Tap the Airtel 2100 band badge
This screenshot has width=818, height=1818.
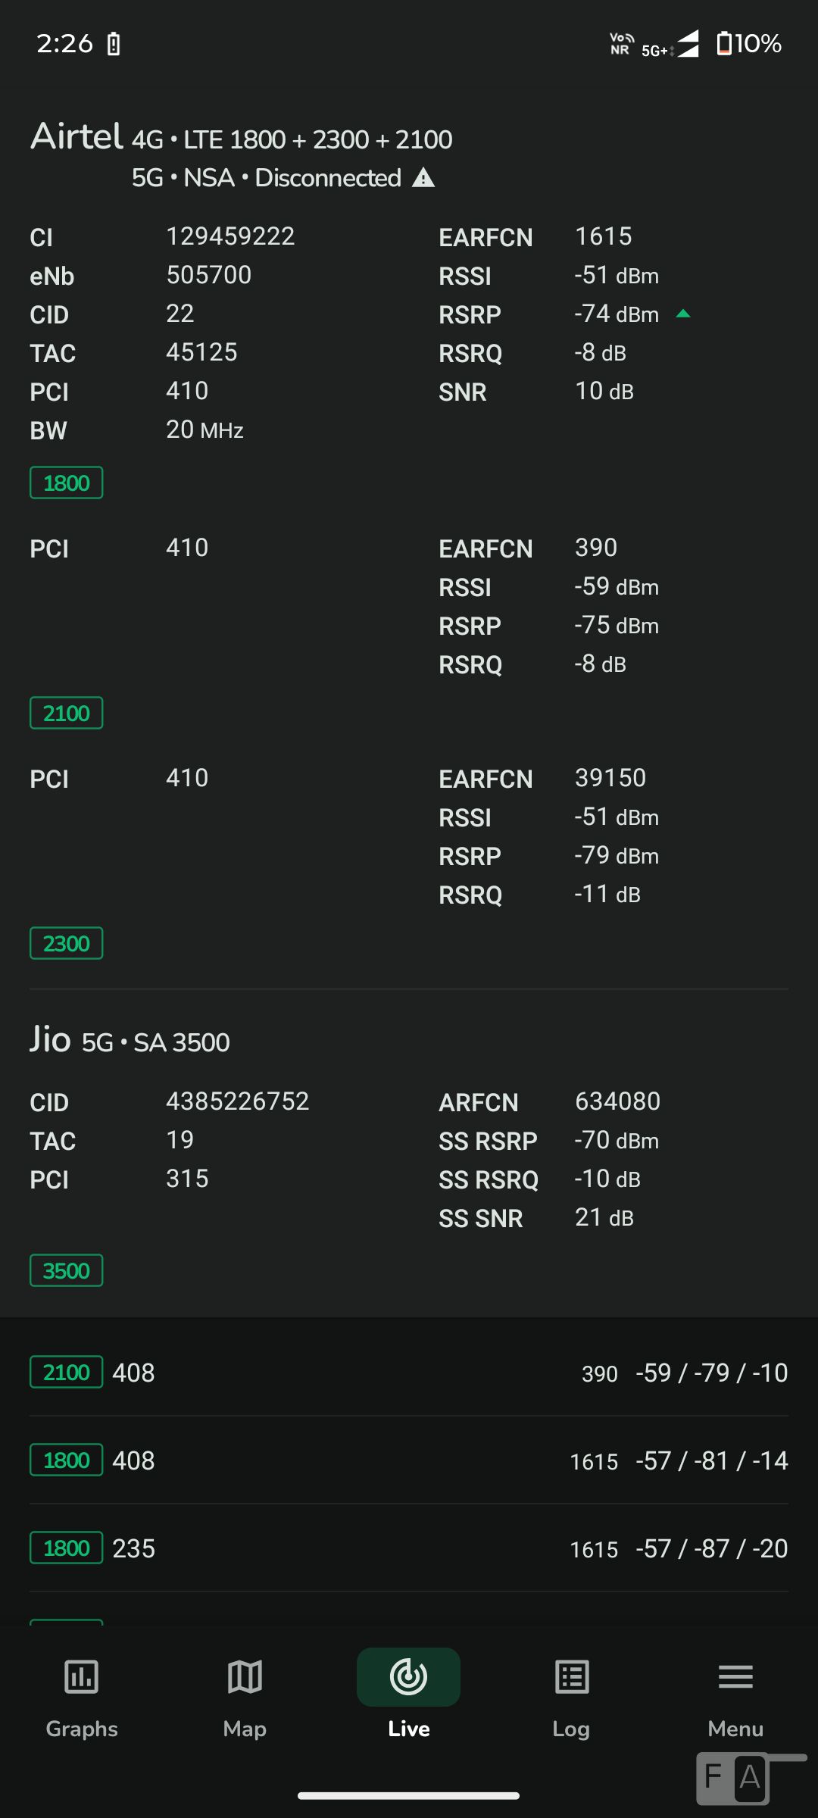tap(67, 714)
